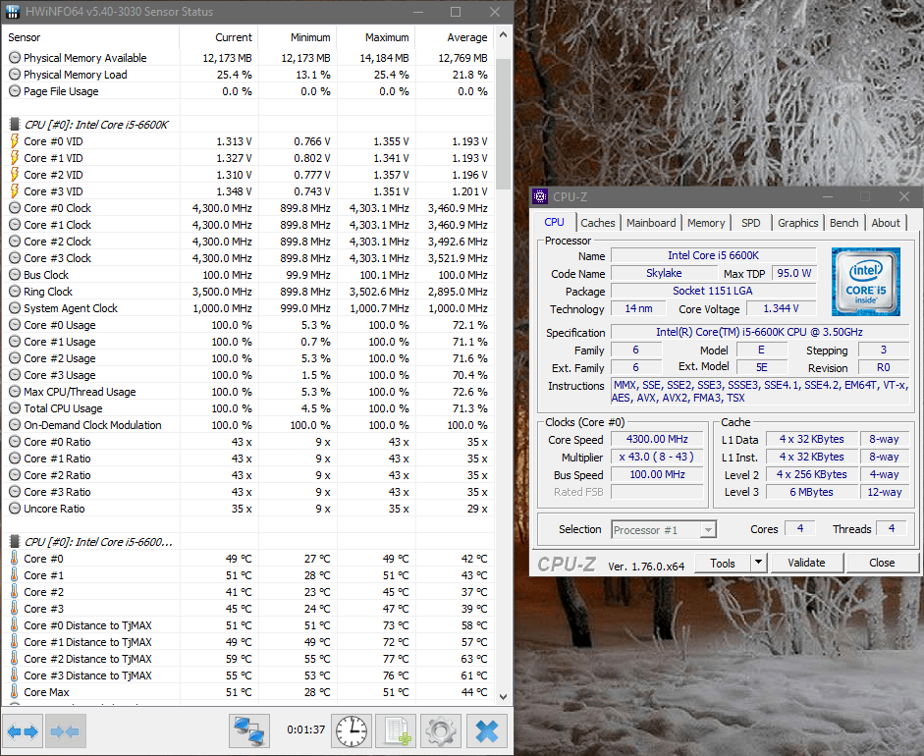924x756 pixels.
Task: Click the CPU-Z title bar app icon
Action: tap(540, 196)
